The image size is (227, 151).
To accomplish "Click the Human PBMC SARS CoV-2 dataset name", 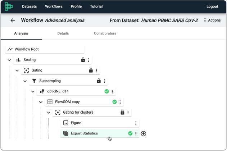I will [169, 20].
